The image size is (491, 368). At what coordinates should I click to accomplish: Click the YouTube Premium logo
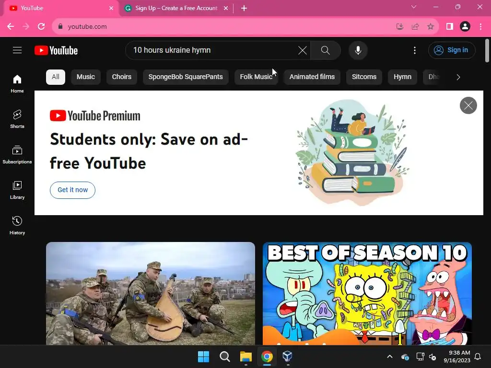point(95,115)
